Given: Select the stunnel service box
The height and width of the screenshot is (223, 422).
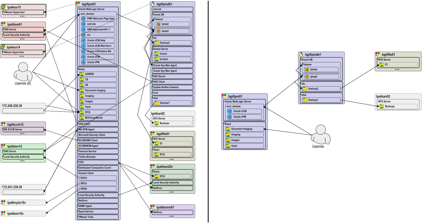Looking at the screenshot, I should [x=172, y=9].
